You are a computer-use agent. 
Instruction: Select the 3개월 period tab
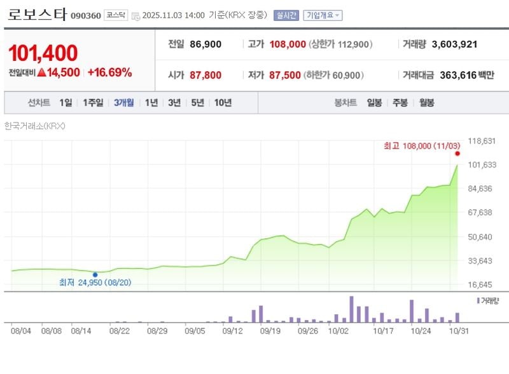coord(124,102)
